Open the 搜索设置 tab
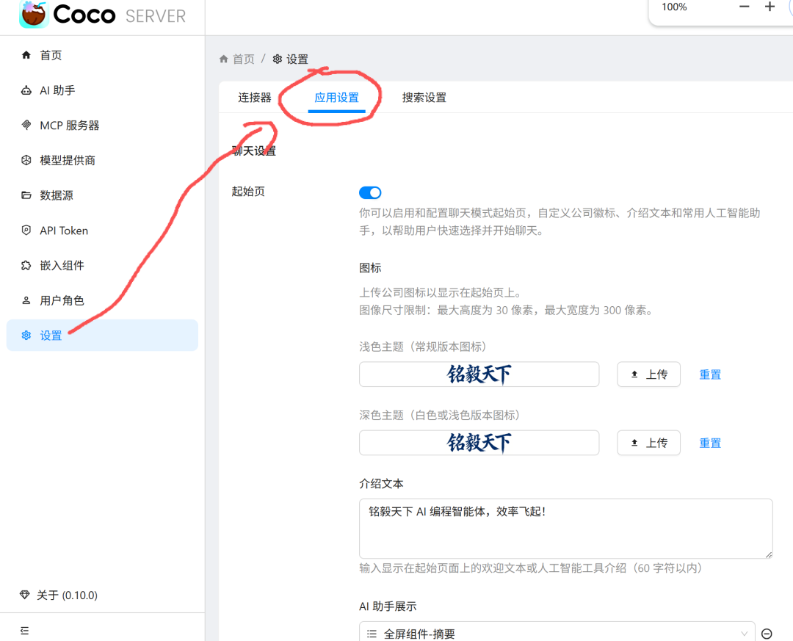 (424, 96)
